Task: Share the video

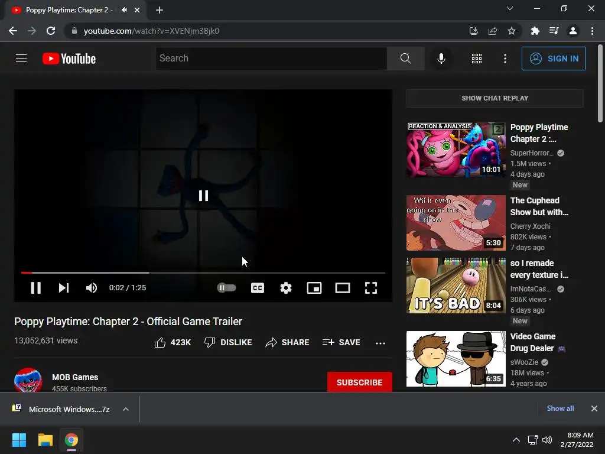Action: tap(288, 342)
